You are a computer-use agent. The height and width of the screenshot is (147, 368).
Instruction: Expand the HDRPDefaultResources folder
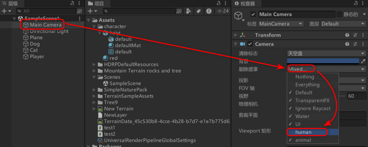click(x=94, y=64)
